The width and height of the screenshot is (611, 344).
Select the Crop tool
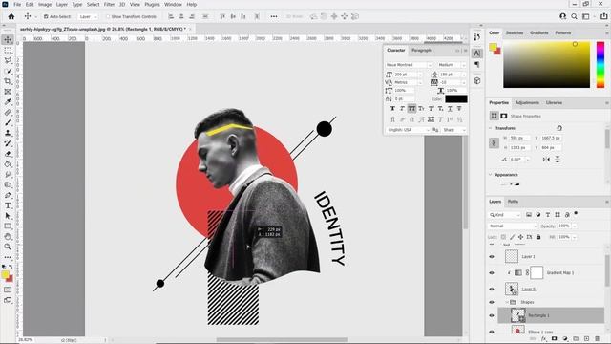(8, 81)
